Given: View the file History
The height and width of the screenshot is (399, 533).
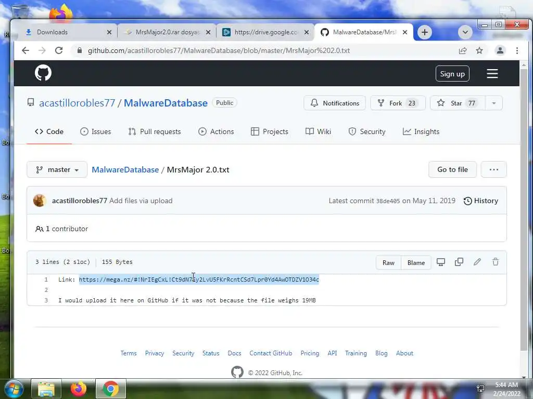Looking at the screenshot, I should tap(481, 201).
